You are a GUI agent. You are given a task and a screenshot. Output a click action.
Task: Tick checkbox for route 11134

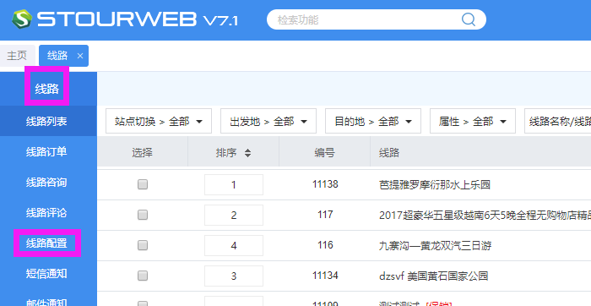(143, 276)
